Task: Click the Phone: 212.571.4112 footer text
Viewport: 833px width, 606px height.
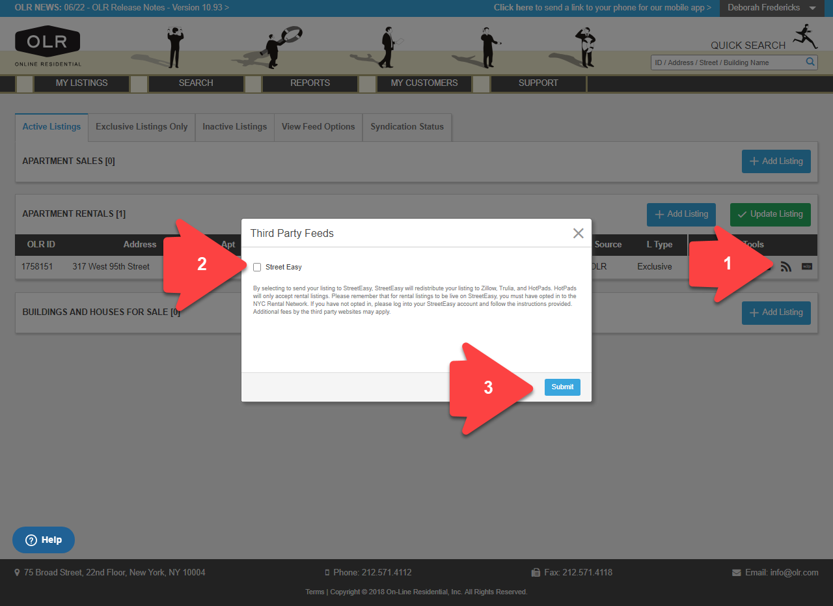Action: coord(372,573)
